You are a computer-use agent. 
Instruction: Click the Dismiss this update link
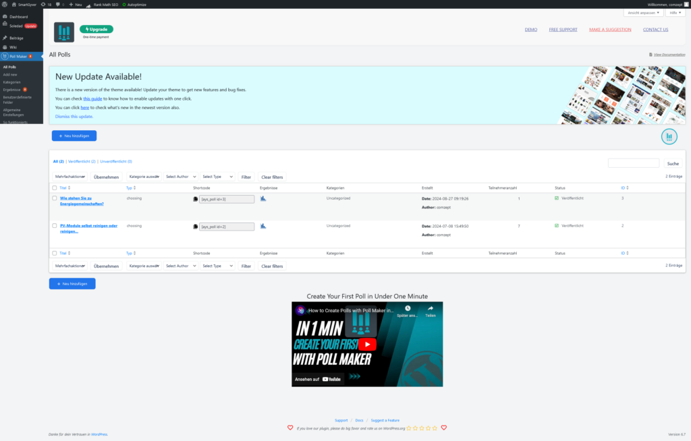tap(74, 117)
